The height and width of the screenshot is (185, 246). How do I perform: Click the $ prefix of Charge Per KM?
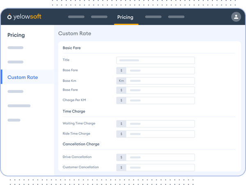coord(121,100)
